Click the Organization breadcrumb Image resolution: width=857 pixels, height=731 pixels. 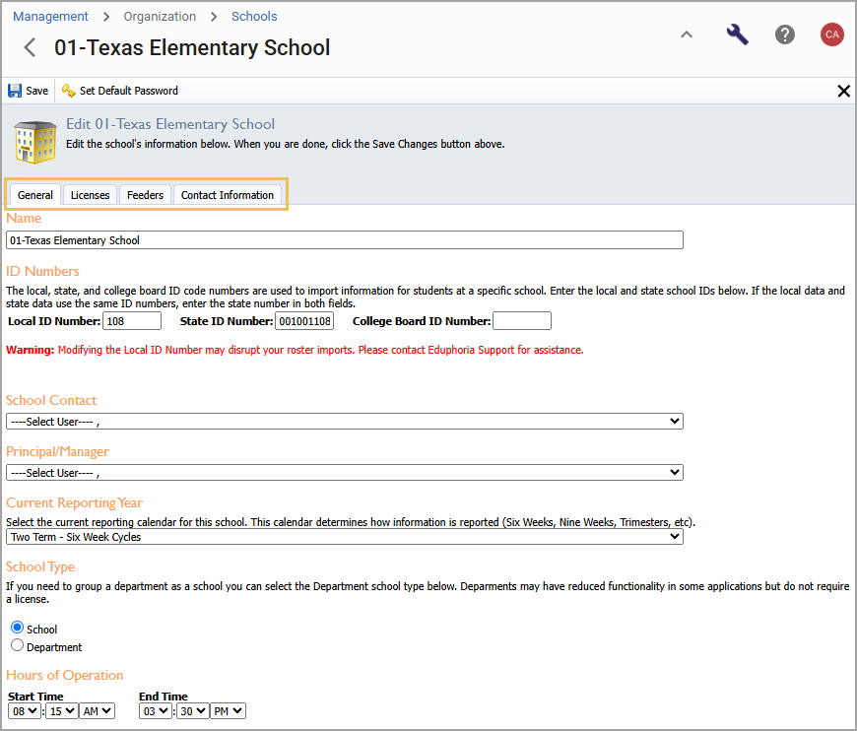160,17
